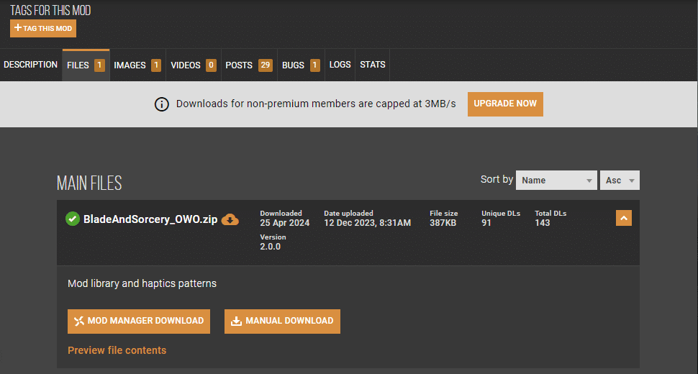Viewport: 698px width, 374px height.
Task: Open Preview file contents link
Action: coord(117,350)
